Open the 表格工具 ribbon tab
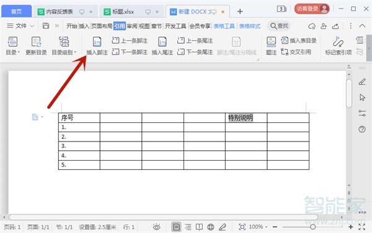Viewport: 372px width, 233px height. 224,26
